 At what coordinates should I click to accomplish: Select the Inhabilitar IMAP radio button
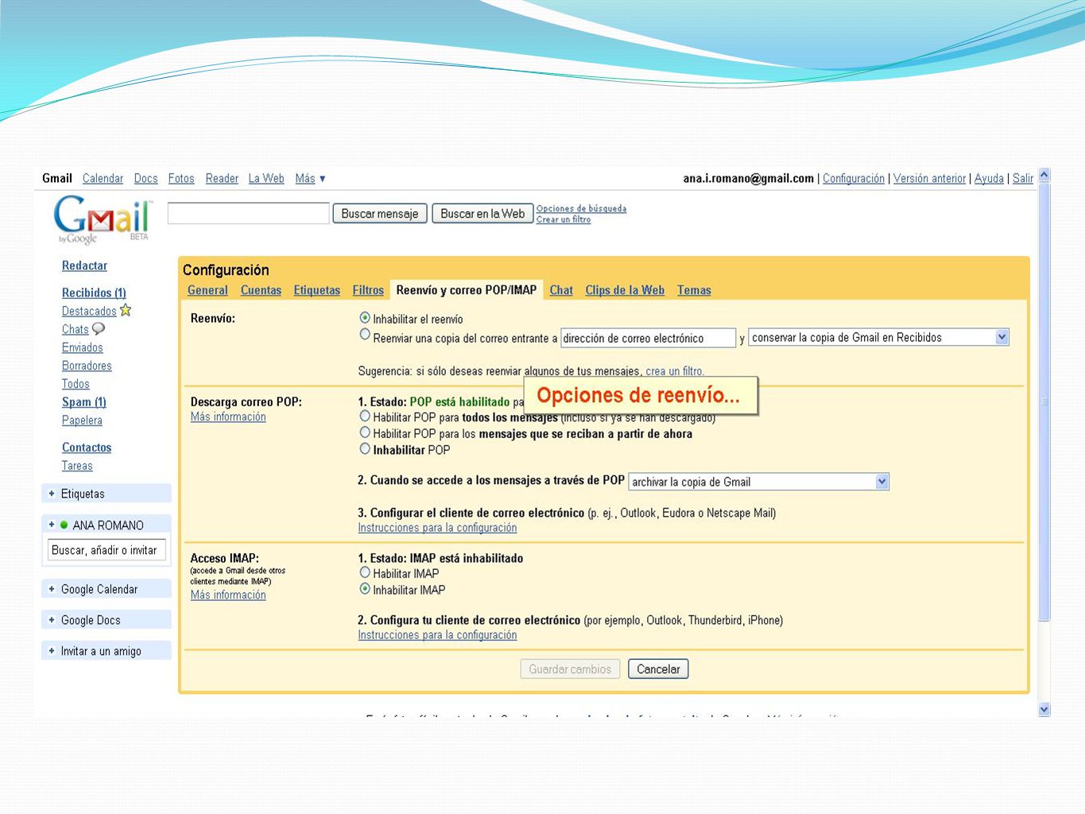pos(365,589)
